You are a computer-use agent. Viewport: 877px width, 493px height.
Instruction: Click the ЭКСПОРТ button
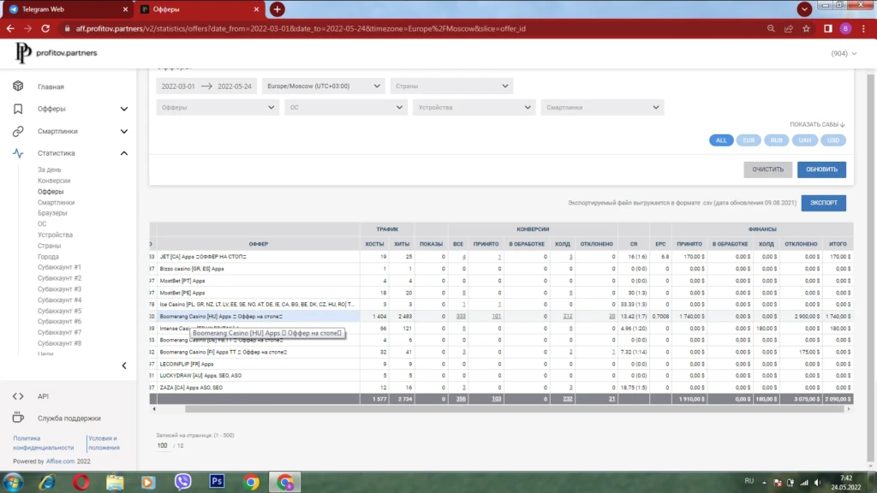(823, 203)
